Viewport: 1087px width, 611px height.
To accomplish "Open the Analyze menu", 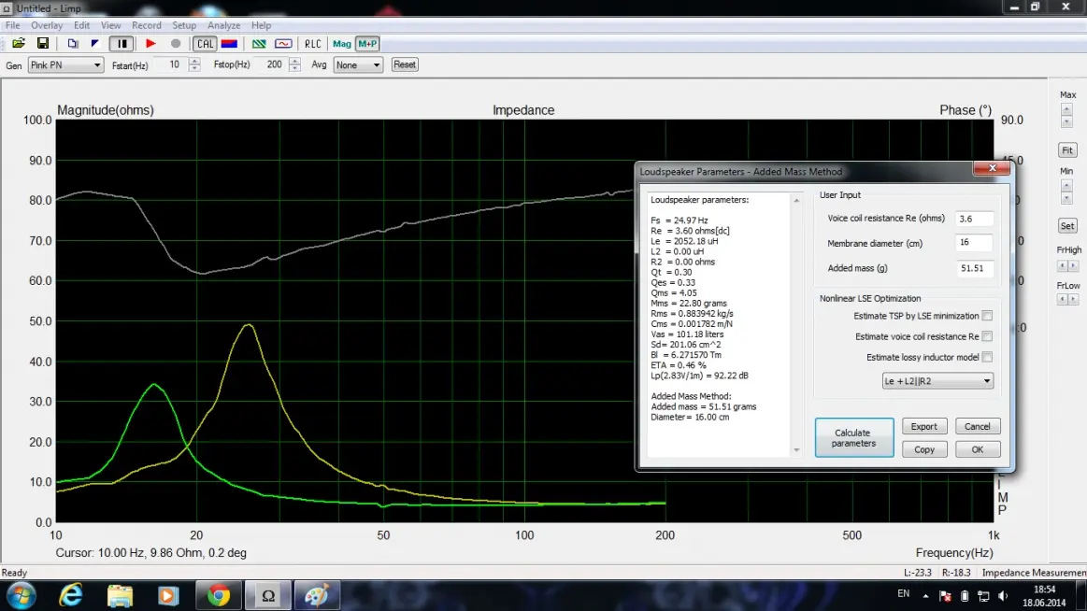I will coord(223,25).
